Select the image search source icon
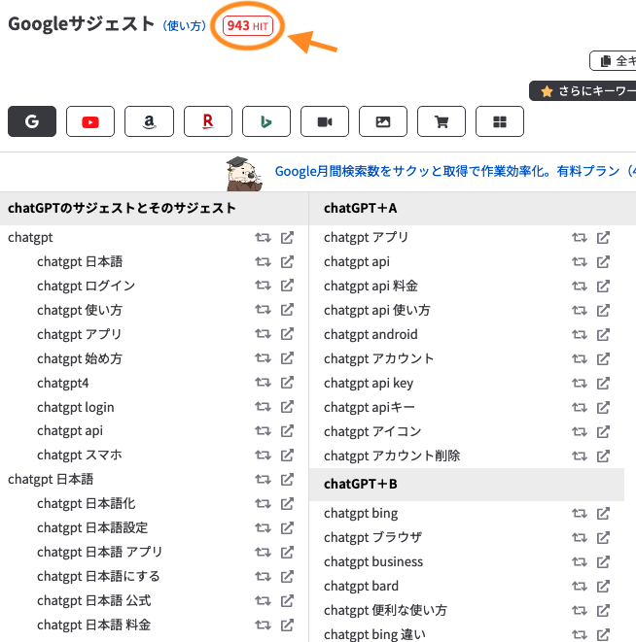636x642 pixels. tap(382, 121)
